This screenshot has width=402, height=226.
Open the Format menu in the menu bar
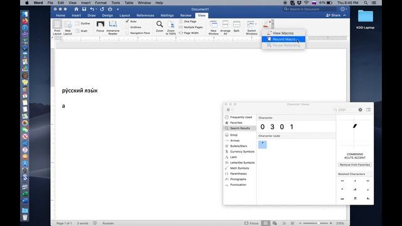100,3
